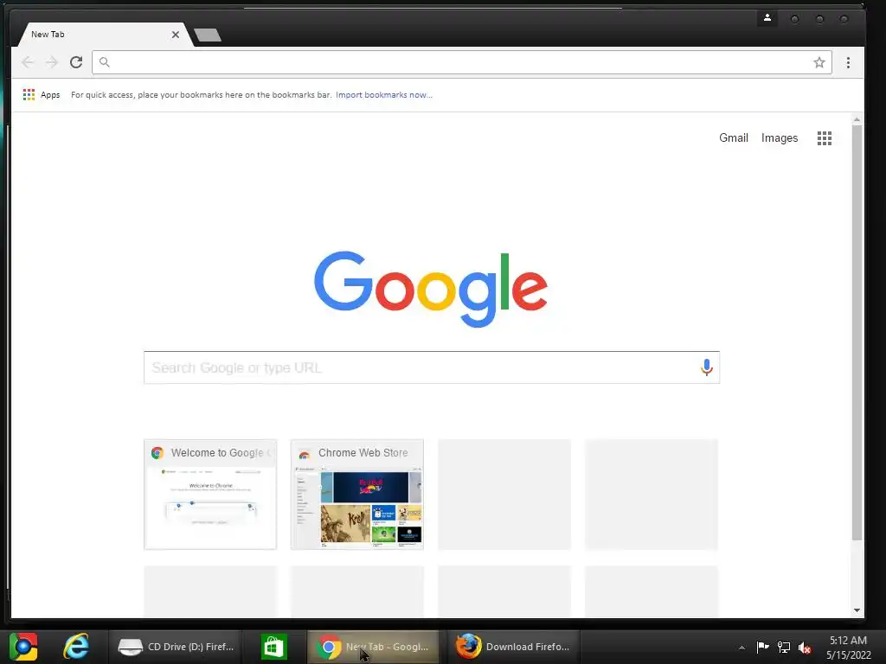Open the Apps shortcut in bookmarks bar
Image resolution: width=886 pixels, height=664 pixels.
coord(42,95)
